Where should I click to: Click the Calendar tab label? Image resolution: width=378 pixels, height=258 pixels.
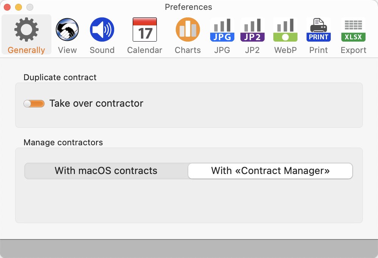click(145, 50)
